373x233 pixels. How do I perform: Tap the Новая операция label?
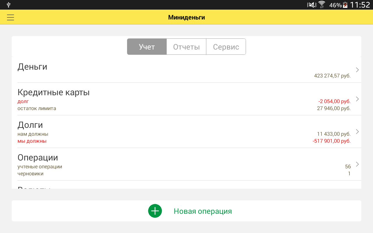tap(203, 211)
